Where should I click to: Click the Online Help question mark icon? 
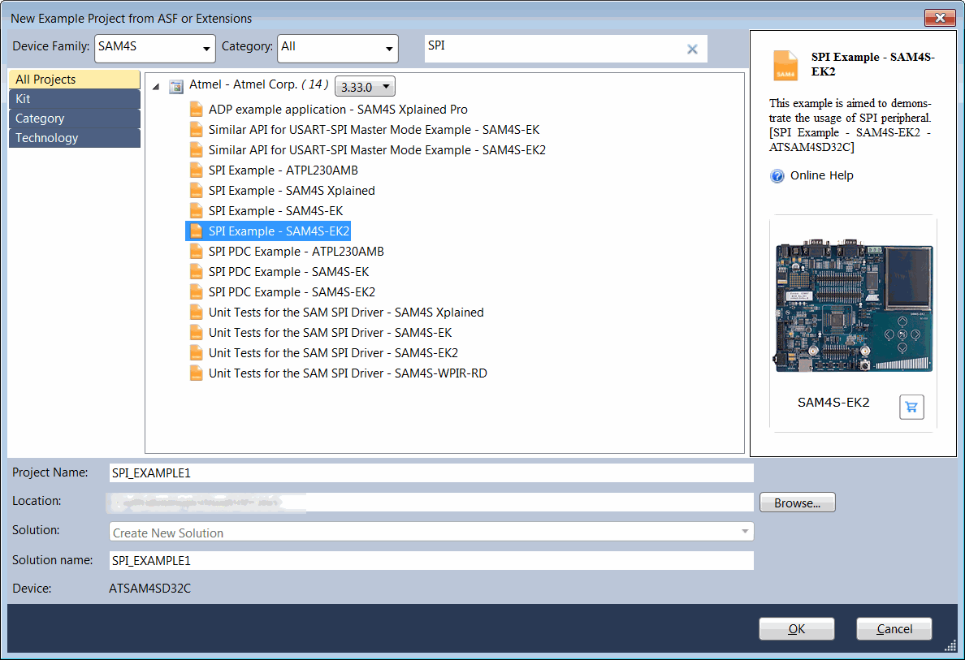point(777,176)
